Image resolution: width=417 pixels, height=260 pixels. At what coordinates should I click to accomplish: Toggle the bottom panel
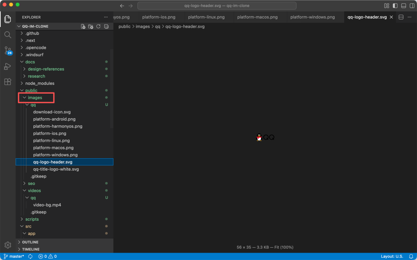[403, 6]
